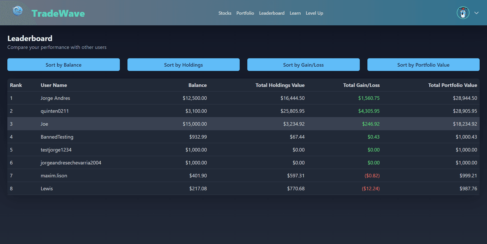
Task: Click the TradeWave title text
Action: (x=58, y=13)
